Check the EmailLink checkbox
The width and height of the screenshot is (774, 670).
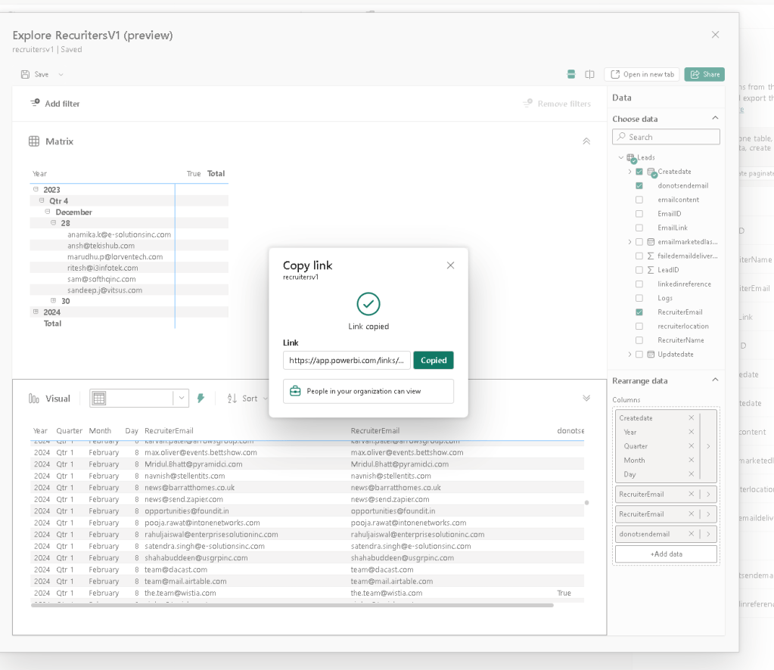coord(639,228)
